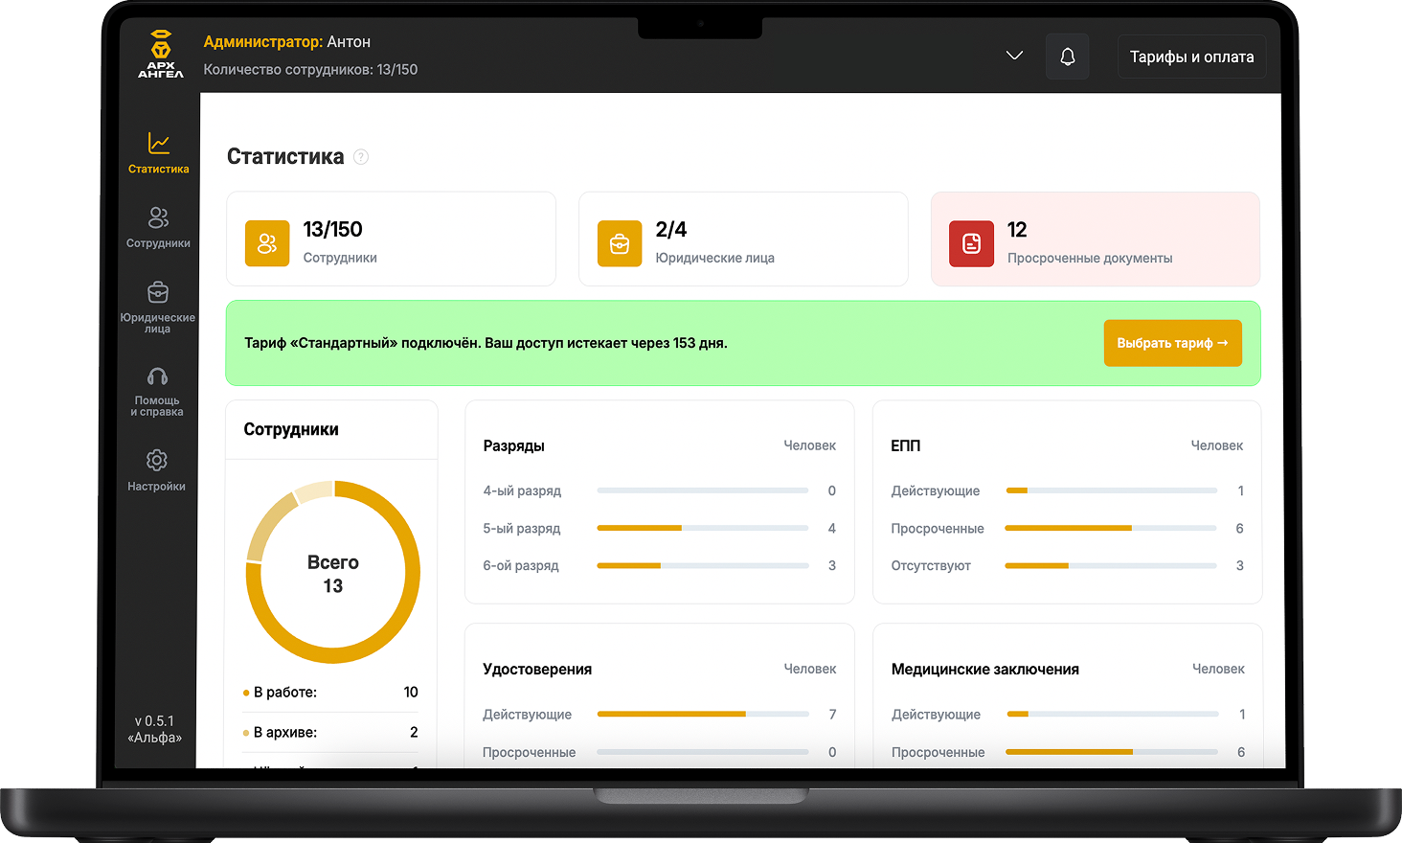Click the yellow briefcase icon on 2/4 card
The image size is (1402, 843).
coord(620,243)
